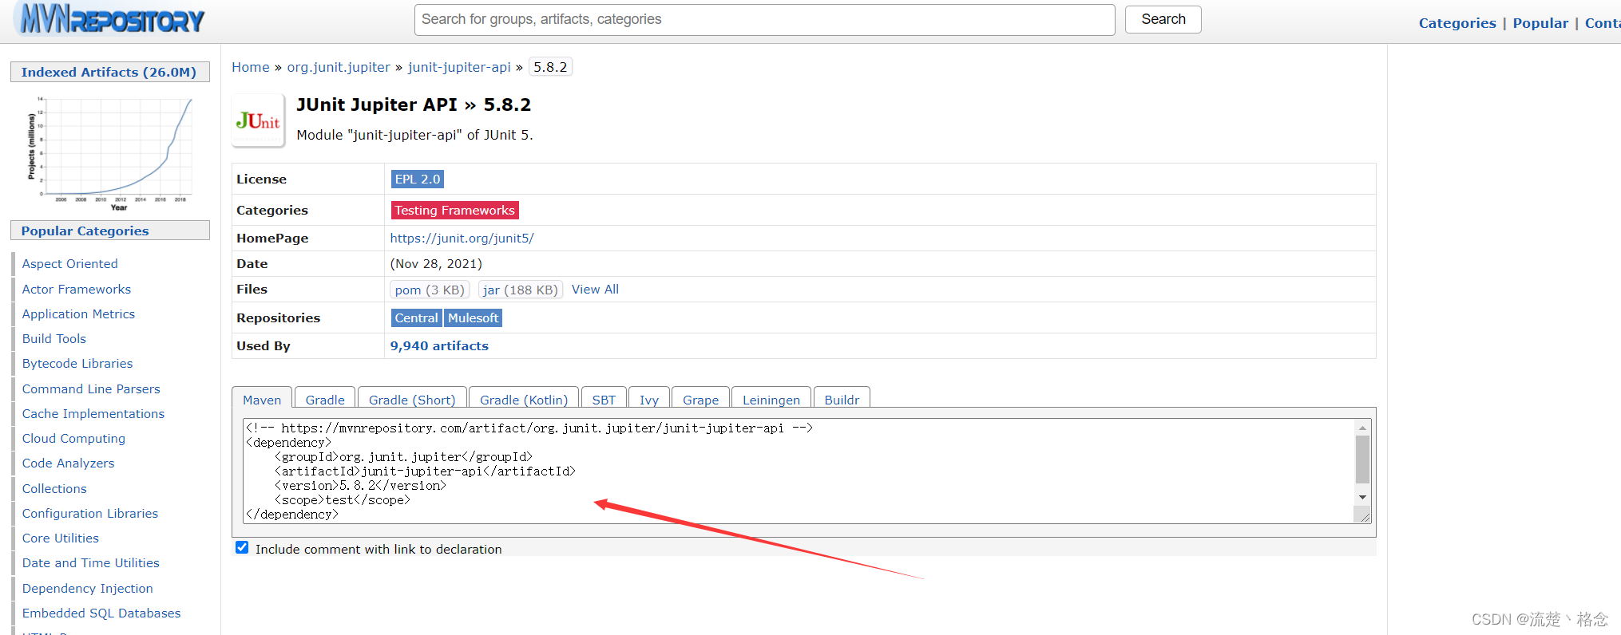Open Dependency Injection category
Screen dimensions: 1621x635
tap(88, 588)
